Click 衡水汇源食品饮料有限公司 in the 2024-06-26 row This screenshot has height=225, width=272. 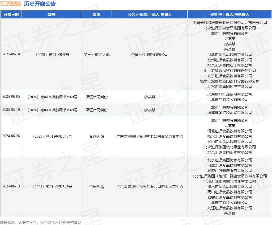tap(230, 136)
